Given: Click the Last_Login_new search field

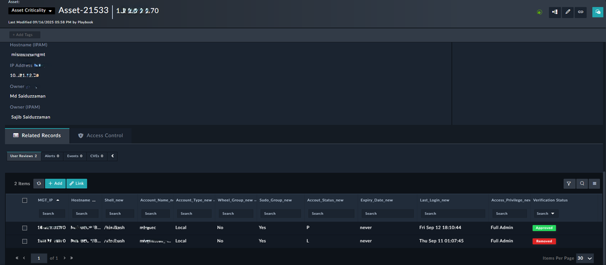Looking at the screenshot, I should coord(451,214).
